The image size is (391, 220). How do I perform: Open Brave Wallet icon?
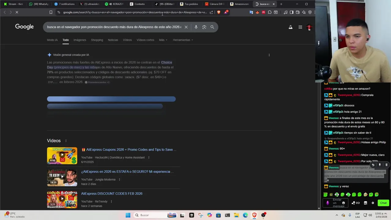(298, 12)
